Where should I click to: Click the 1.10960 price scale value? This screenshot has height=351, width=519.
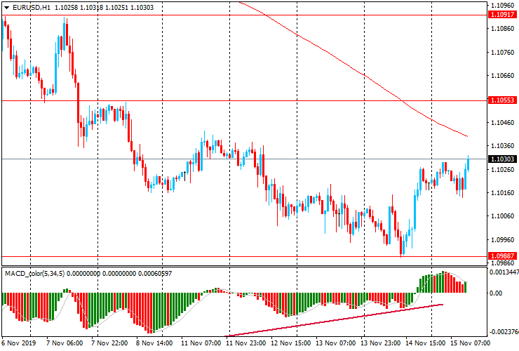coord(503,5)
